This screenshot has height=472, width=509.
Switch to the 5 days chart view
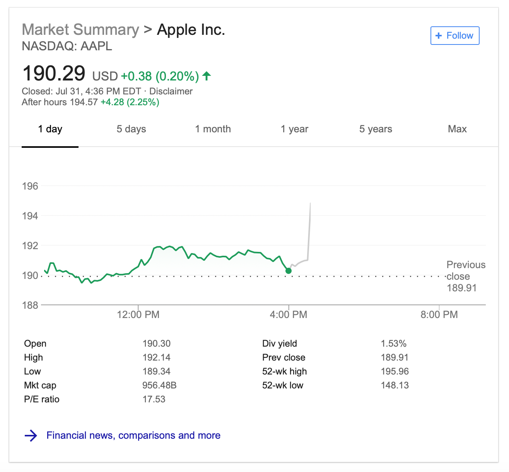coord(131,129)
